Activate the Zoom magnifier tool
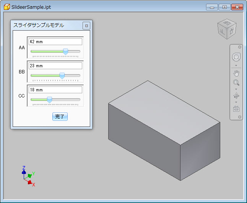This screenshot has width=247, height=203. point(236,82)
